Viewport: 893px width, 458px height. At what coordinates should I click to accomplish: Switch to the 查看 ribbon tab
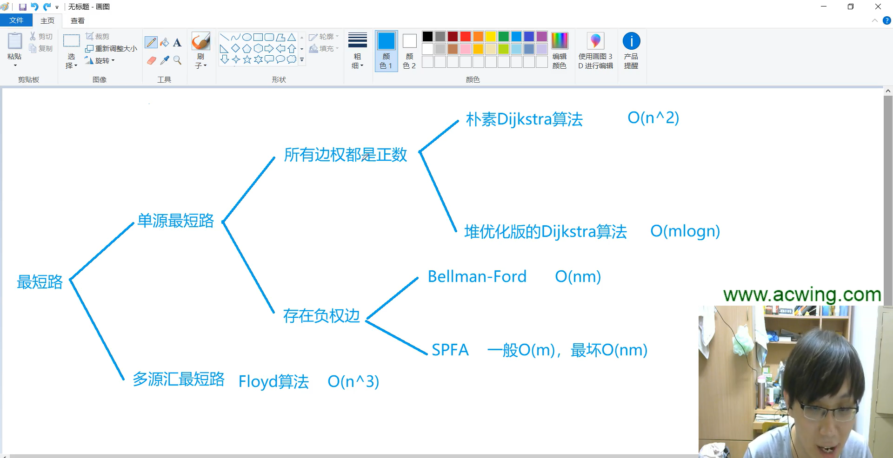[x=78, y=20]
